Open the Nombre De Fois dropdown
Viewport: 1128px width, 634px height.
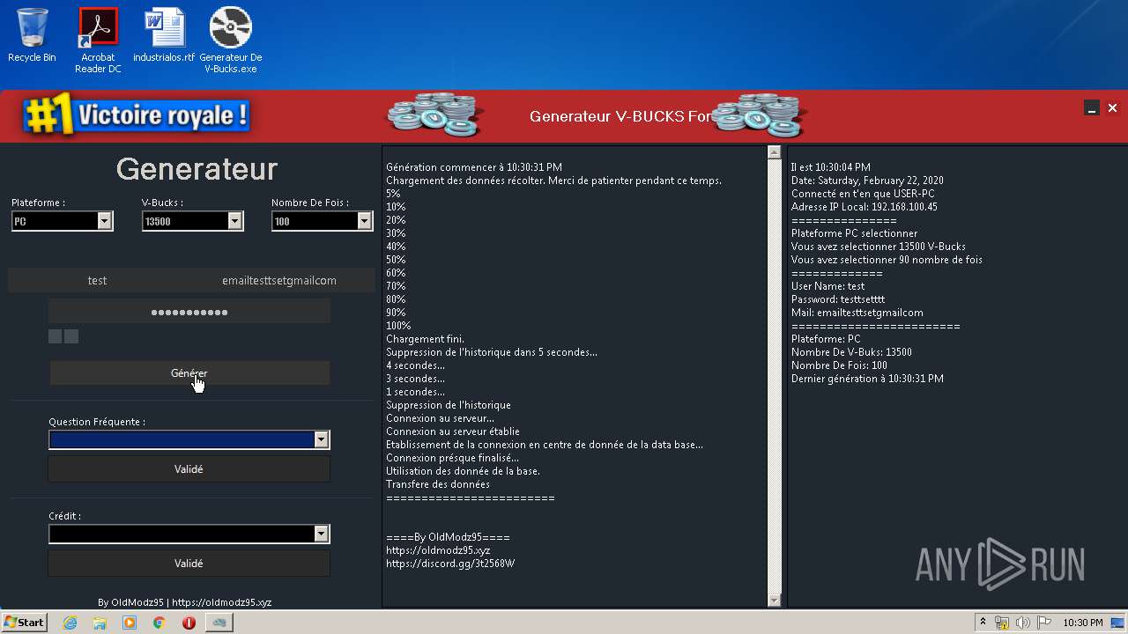[365, 221]
